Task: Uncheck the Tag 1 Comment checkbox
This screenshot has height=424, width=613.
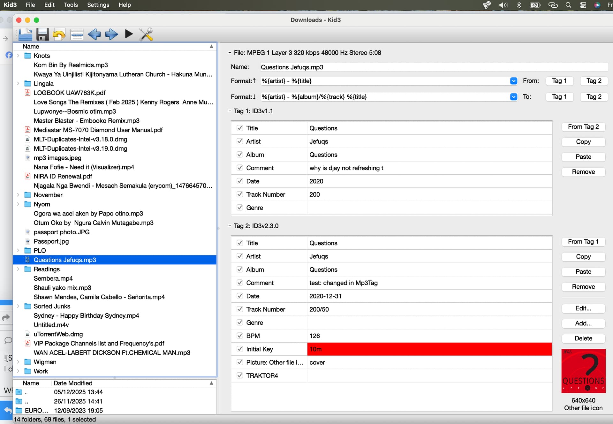Action: click(239, 168)
